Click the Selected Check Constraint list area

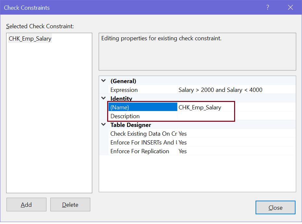[49, 114]
